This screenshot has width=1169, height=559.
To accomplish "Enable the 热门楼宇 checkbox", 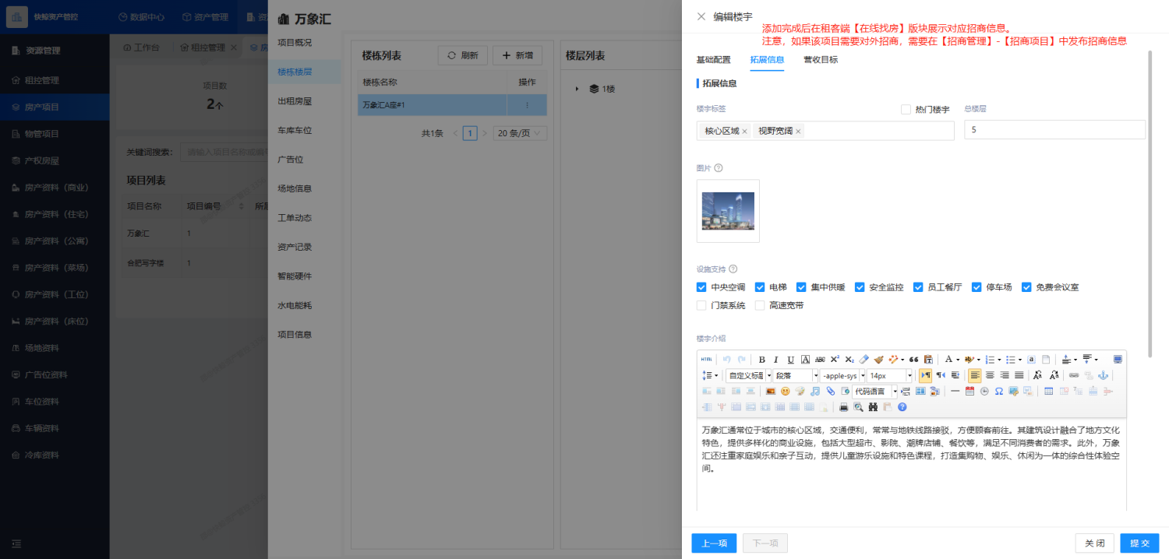I will click(x=906, y=110).
